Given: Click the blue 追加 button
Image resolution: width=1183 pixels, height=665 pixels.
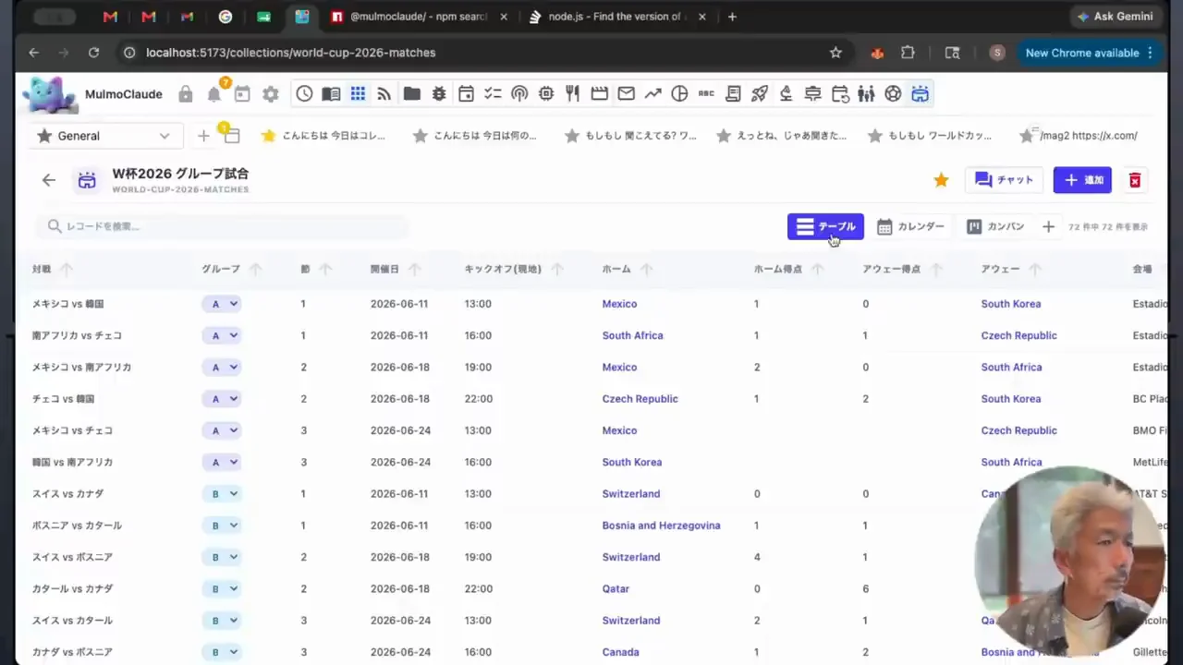Looking at the screenshot, I should point(1082,180).
